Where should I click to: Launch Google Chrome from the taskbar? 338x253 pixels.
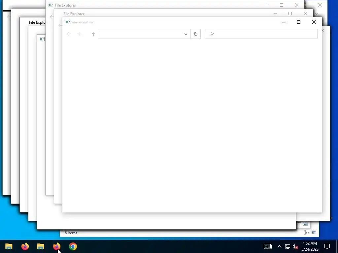point(73,246)
